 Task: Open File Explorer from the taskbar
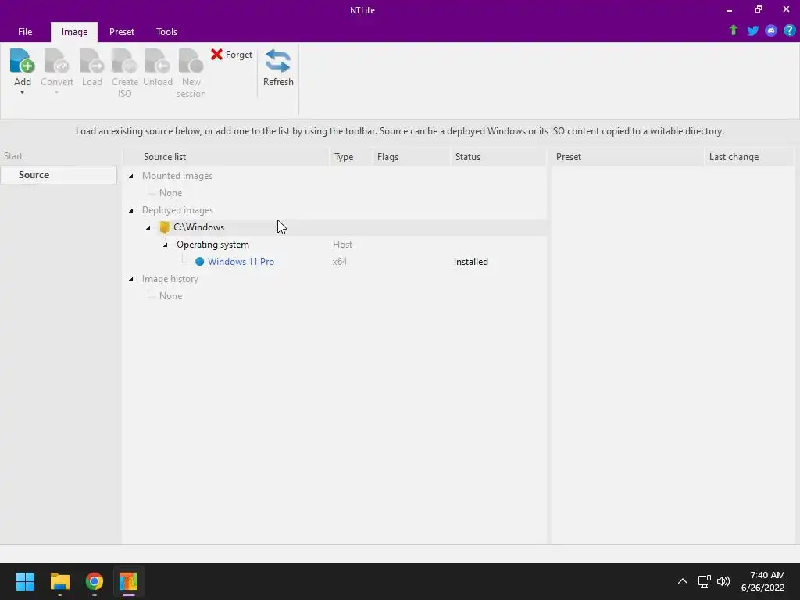tap(59, 581)
